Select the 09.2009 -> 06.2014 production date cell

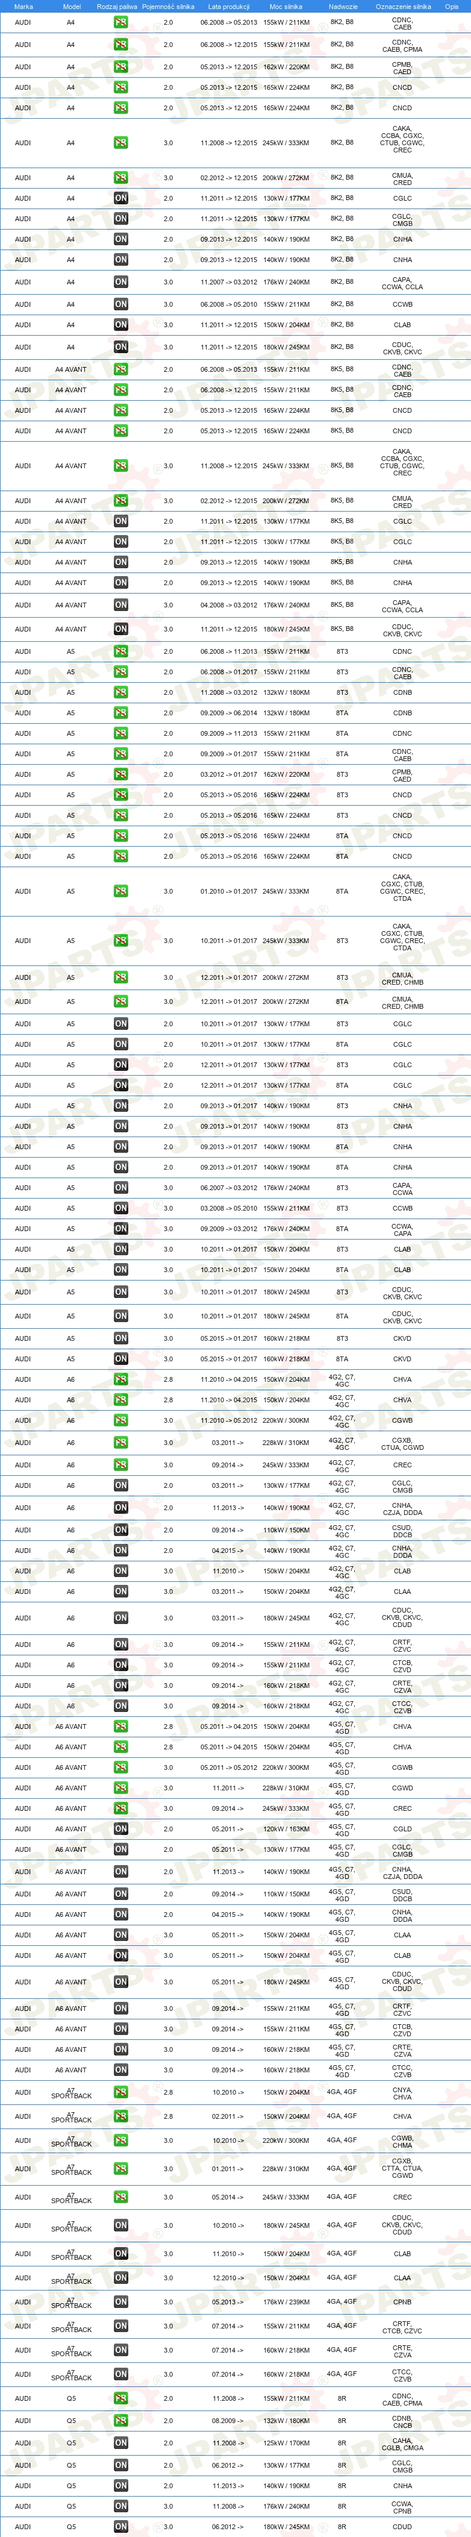(229, 713)
